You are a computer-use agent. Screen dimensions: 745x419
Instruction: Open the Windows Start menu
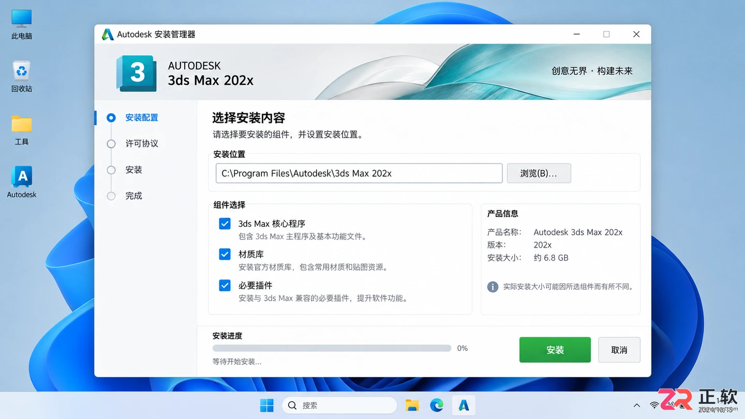(267, 406)
